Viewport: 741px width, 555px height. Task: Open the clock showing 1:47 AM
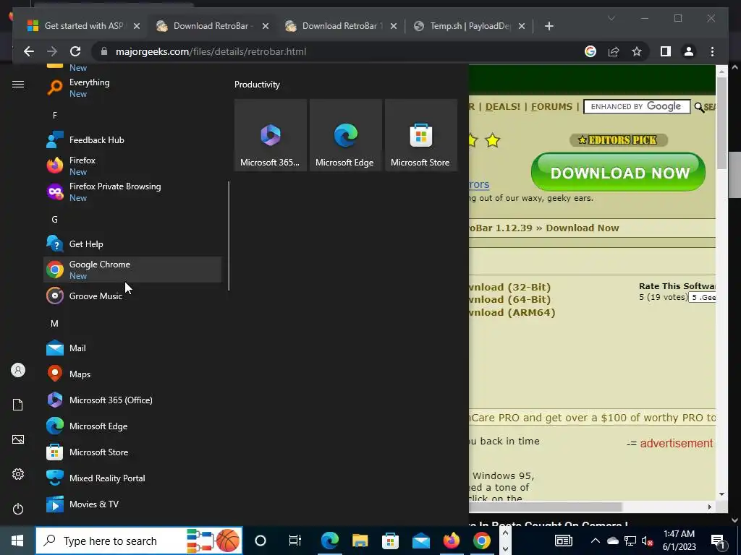(679, 541)
